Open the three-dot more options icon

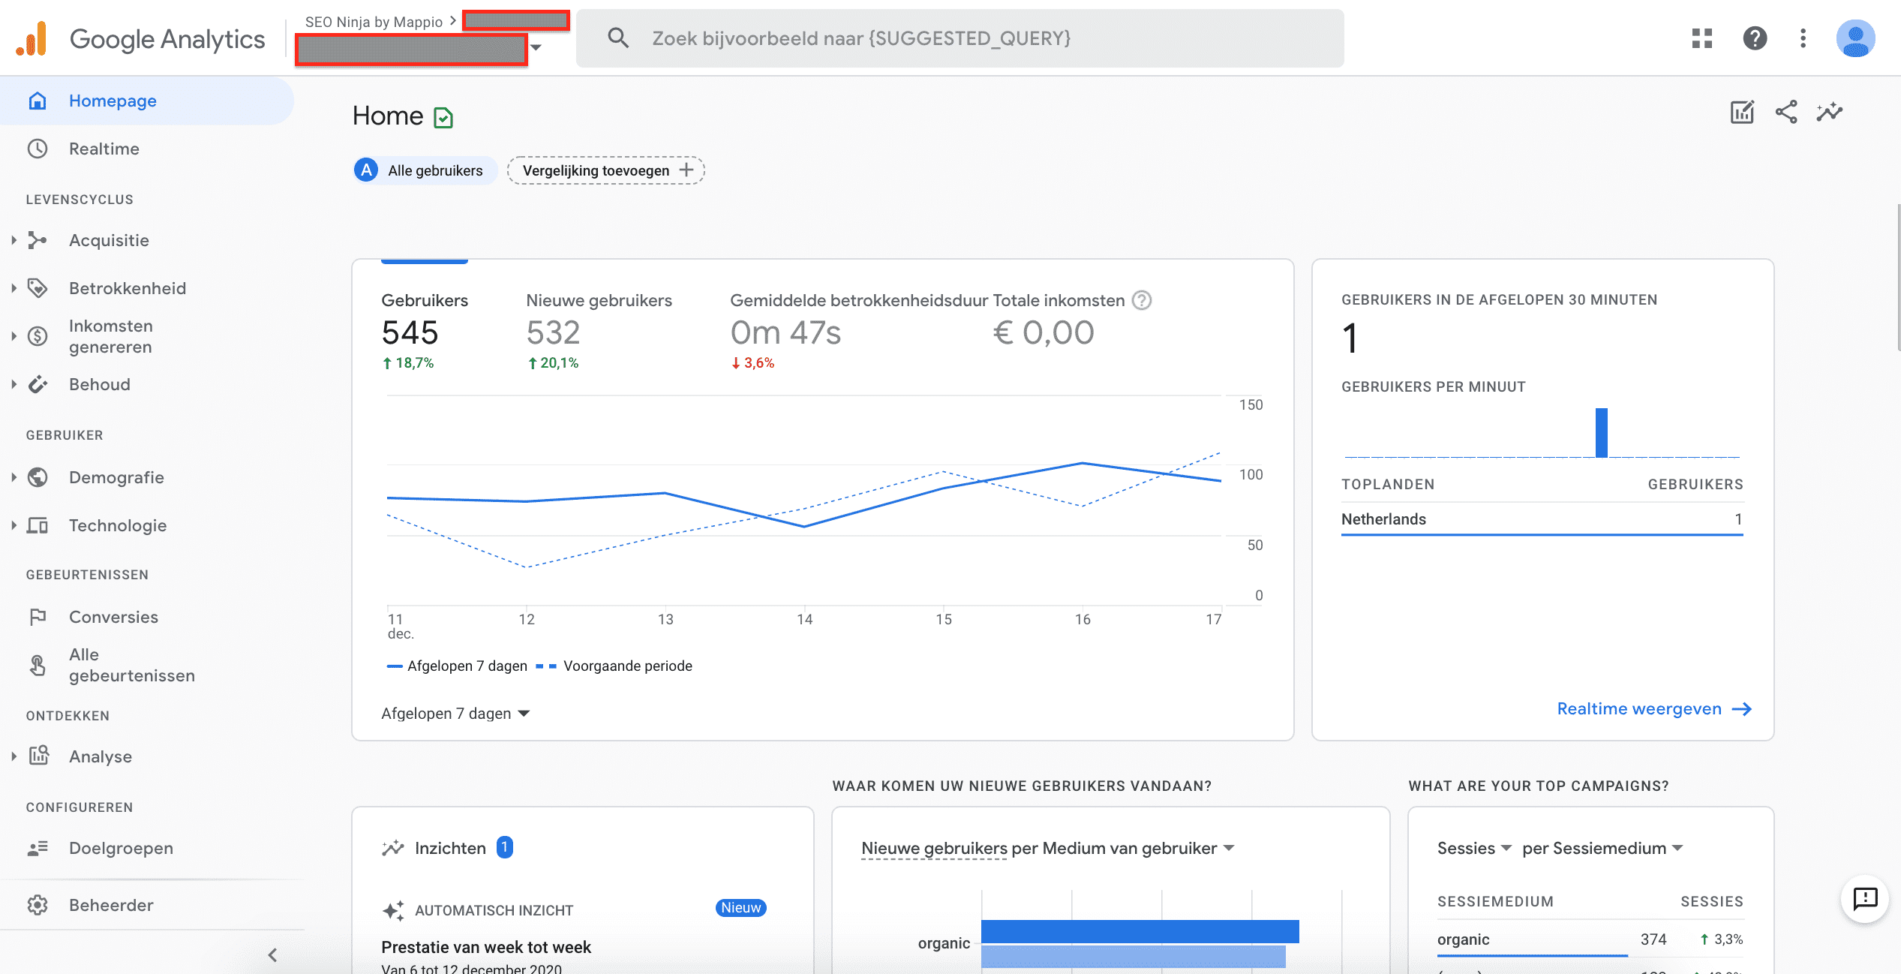click(1803, 38)
